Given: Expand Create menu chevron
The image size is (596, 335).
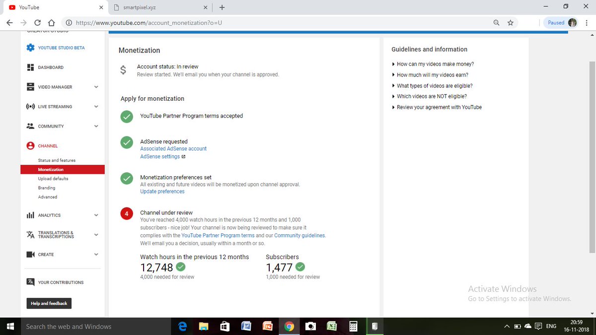Looking at the screenshot, I should [x=96, y=255].
